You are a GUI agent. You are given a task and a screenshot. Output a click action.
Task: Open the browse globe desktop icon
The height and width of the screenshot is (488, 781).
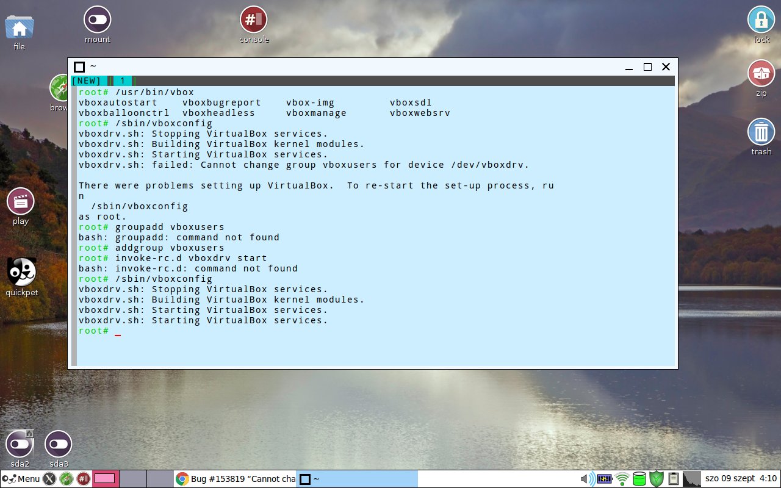tap(60, 88)
